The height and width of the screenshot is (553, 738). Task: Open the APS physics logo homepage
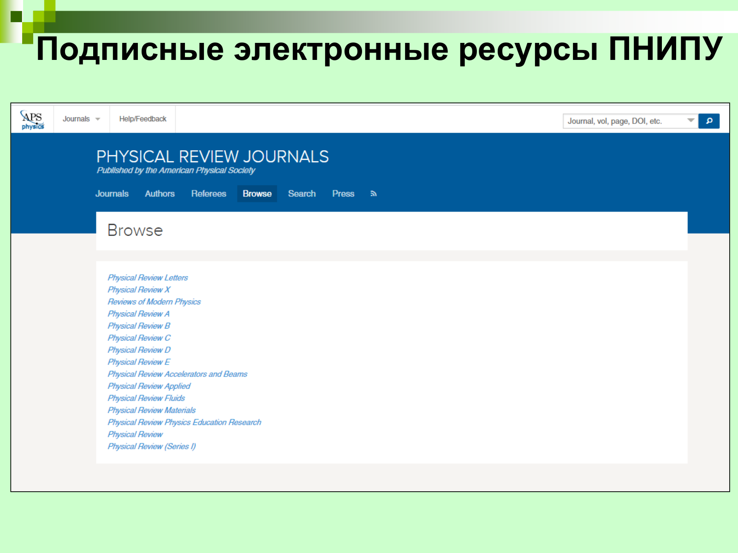(32, 120)
